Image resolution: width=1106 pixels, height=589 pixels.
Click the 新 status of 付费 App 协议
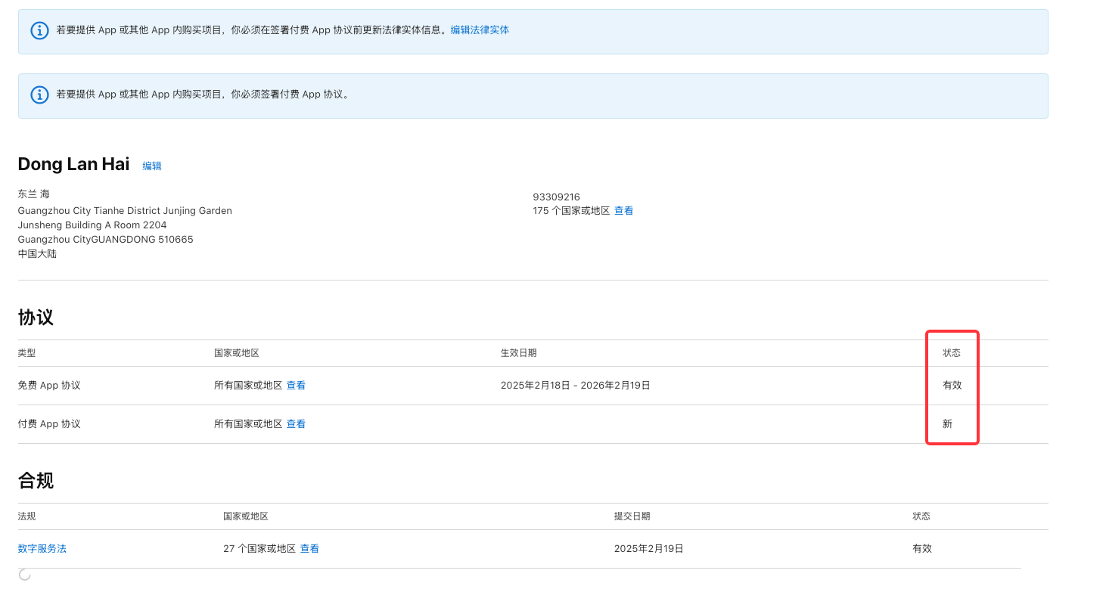(947, 424)
